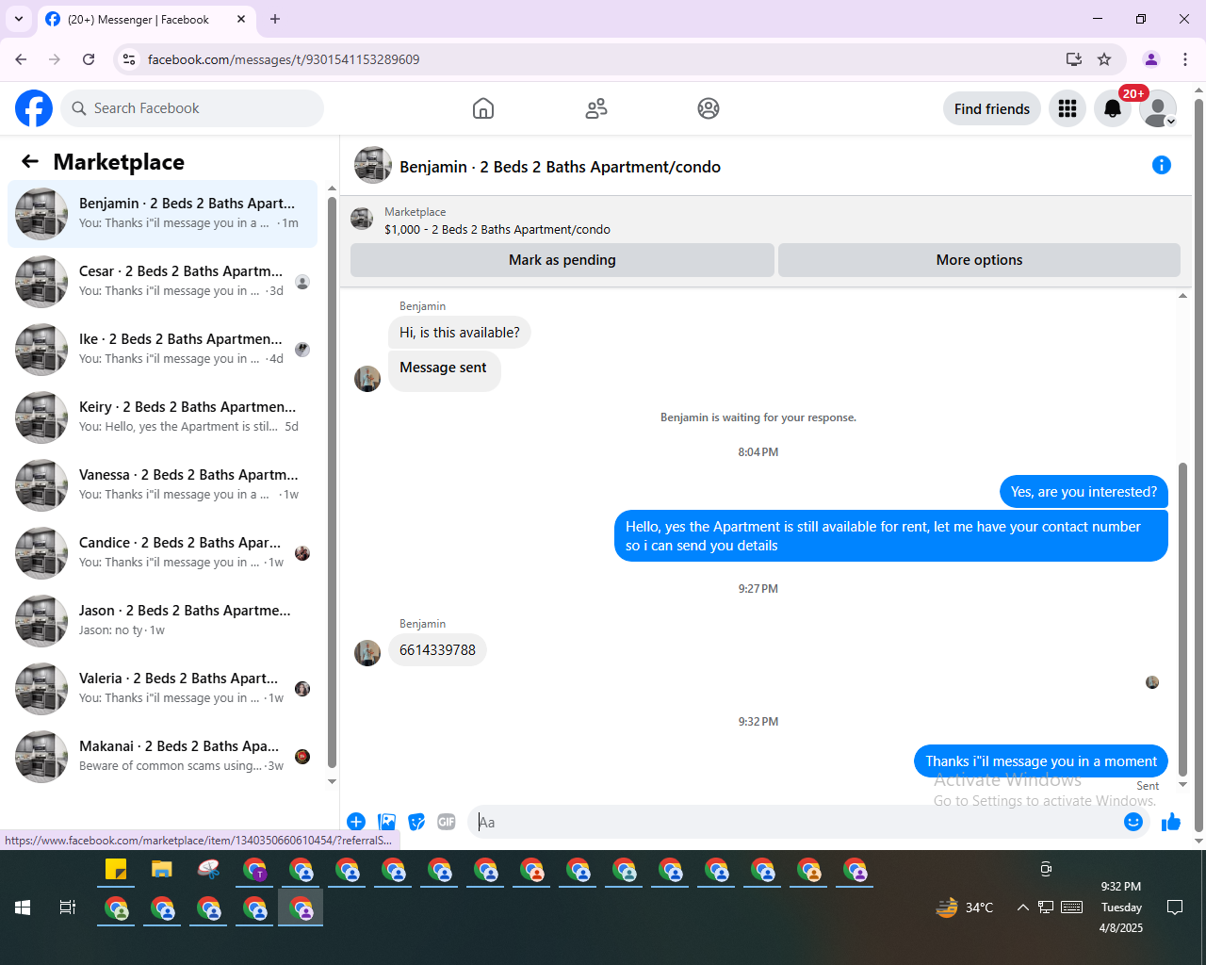Click the conversation list scrollbar
This screenshot has height=965, width=1206.
(332, 481)
